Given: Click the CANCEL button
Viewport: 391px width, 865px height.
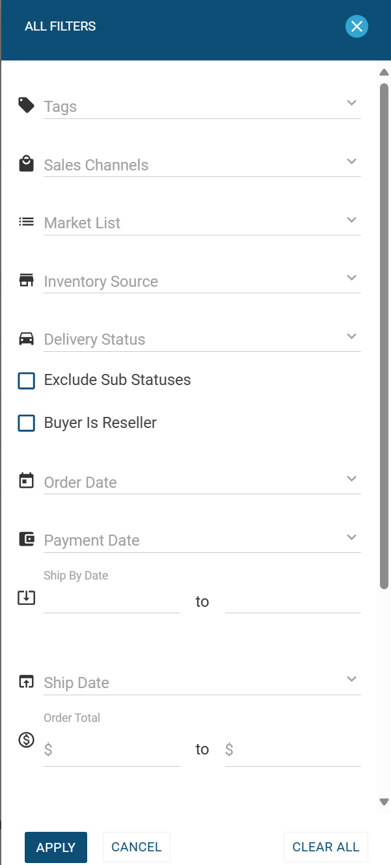Looking at the screenshot, I should pyautogui.click(x=137, y=847).
